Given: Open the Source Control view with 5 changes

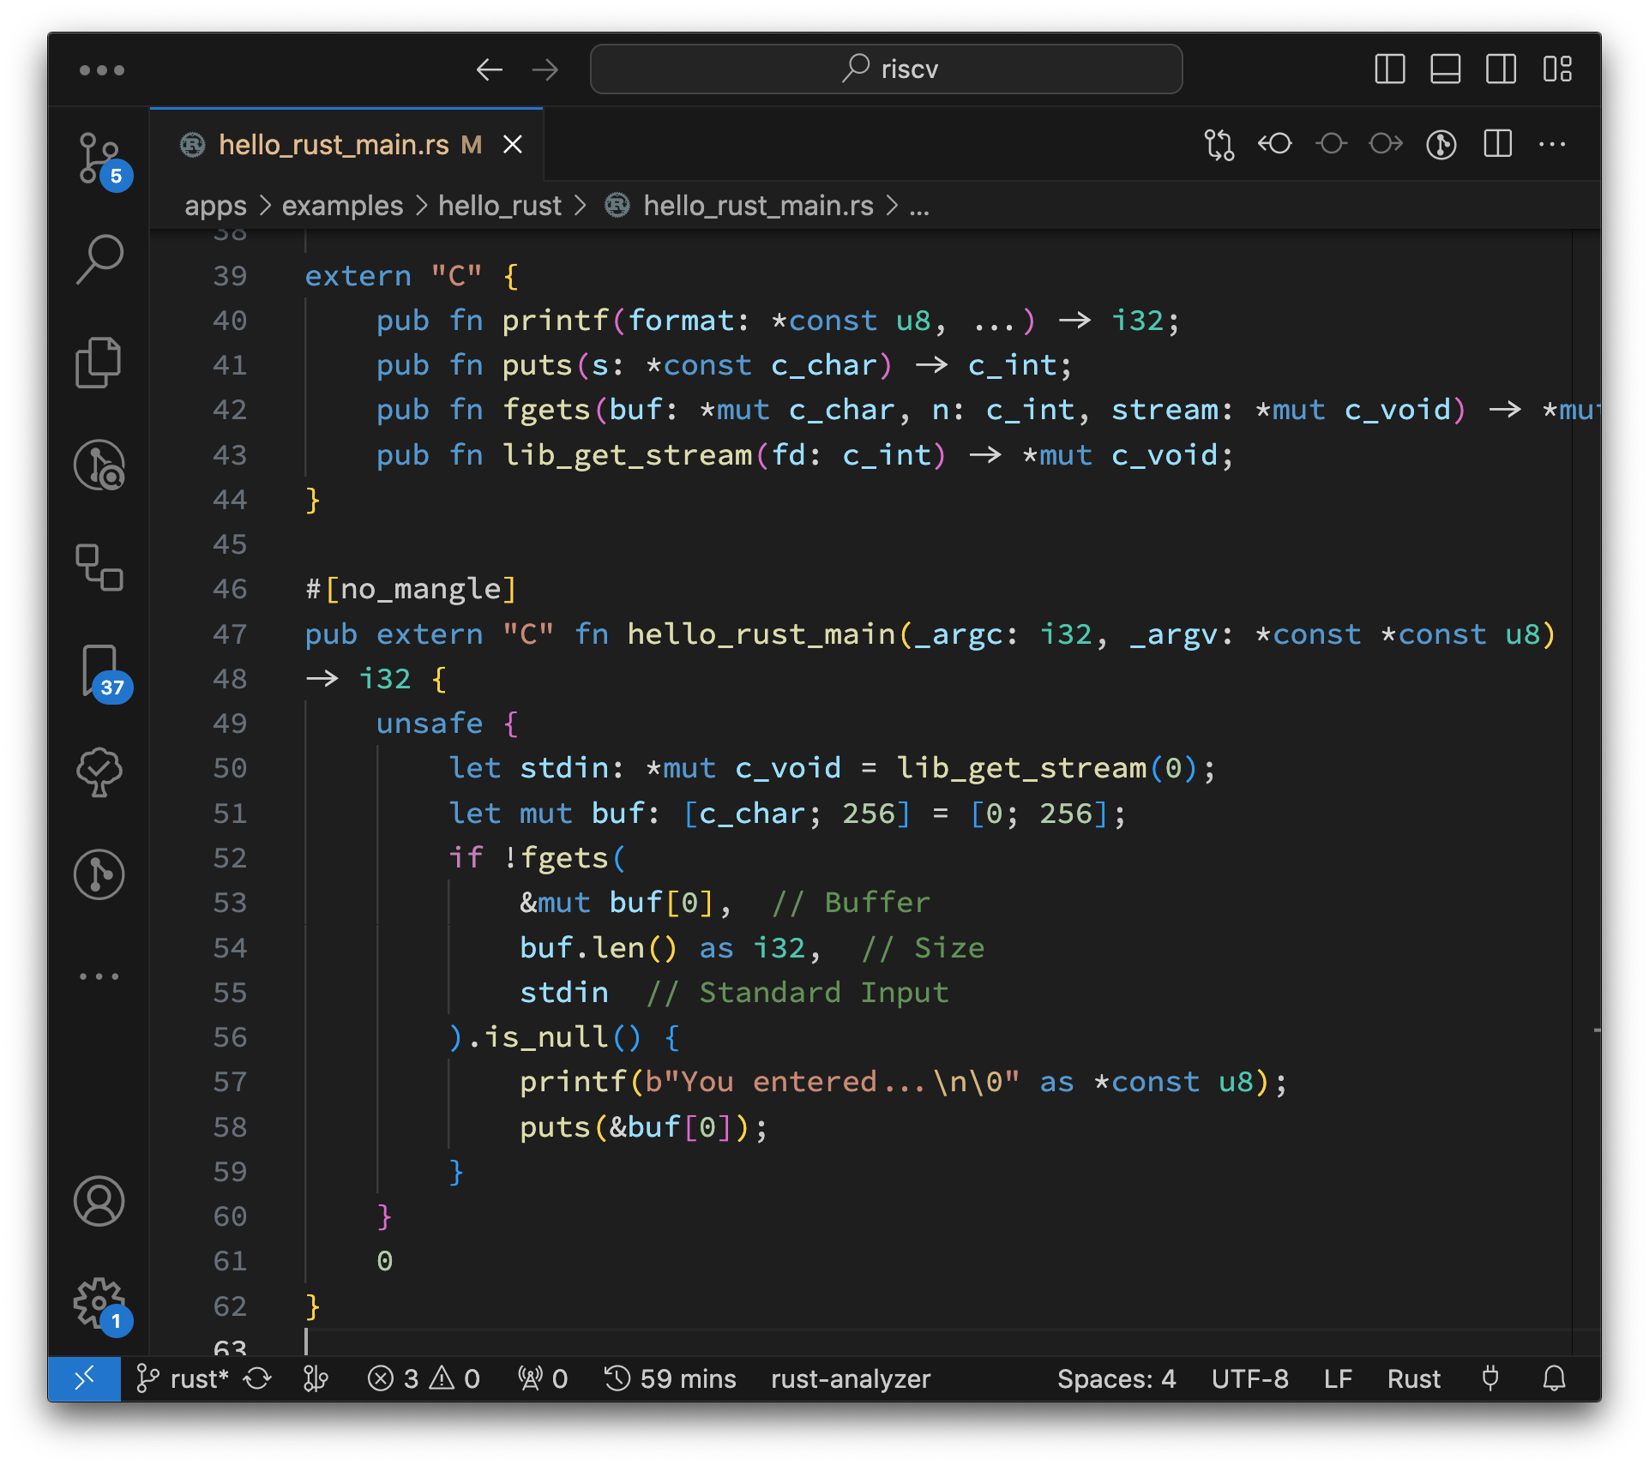Looking at the screenshot, I should [99, 159].
